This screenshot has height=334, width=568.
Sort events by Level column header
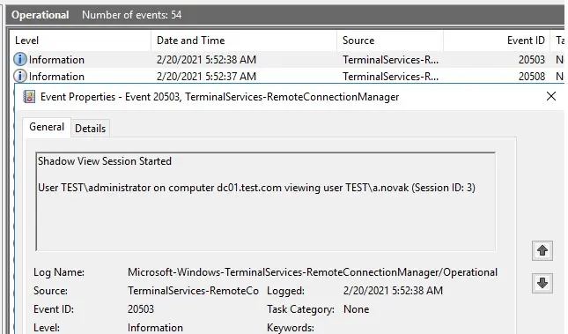click(80, 41)
